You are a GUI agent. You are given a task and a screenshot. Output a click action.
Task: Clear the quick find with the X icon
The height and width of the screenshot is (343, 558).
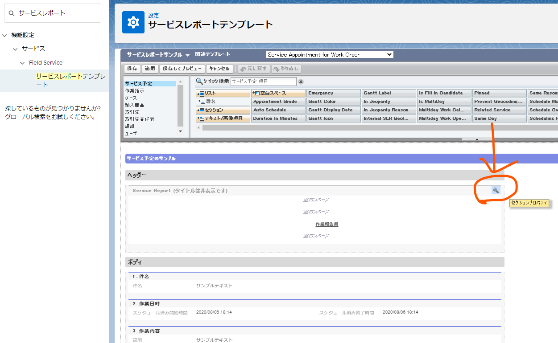tap(301, 82)
